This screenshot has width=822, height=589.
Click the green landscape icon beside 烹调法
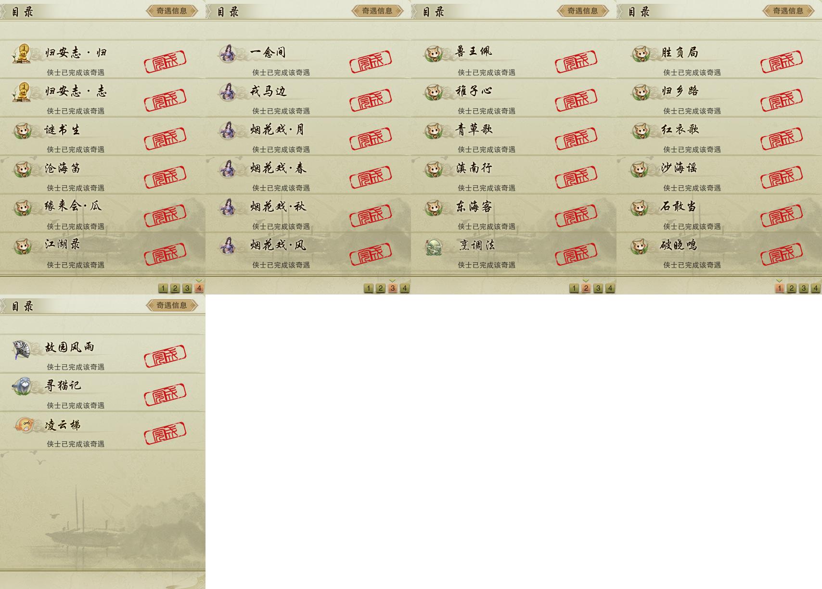[x=434, y=246]
